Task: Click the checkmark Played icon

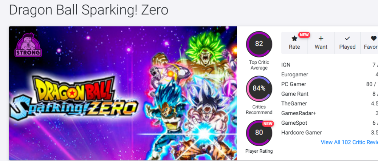Action: (x=347, y=39)
